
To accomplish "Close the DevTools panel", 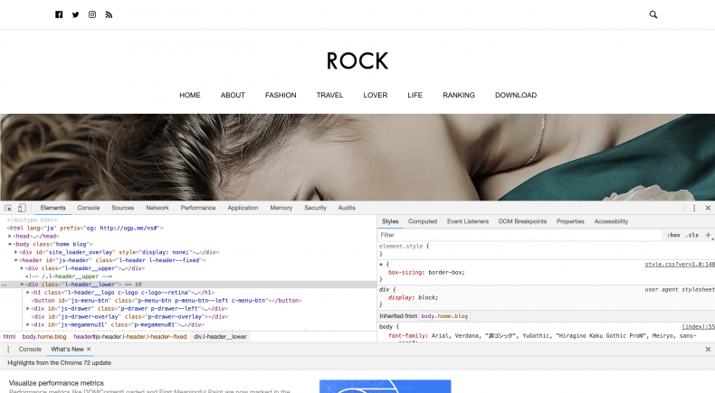I will pos(708,208).
